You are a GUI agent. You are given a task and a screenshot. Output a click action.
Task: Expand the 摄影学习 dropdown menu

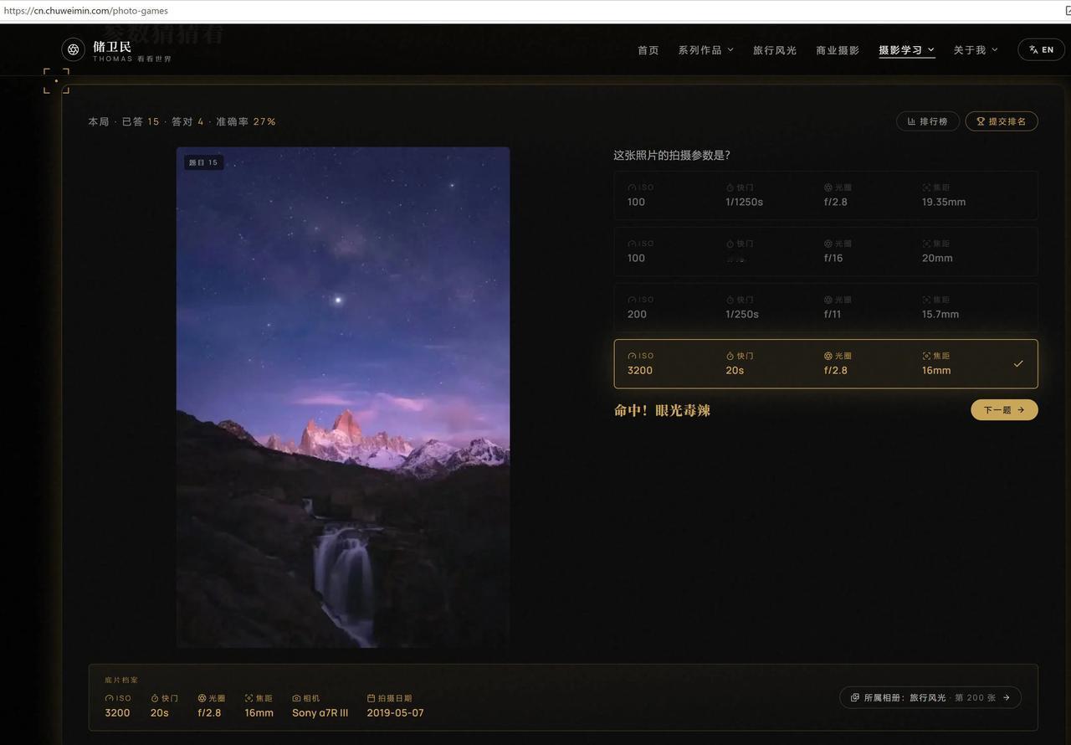click(906, 50)
